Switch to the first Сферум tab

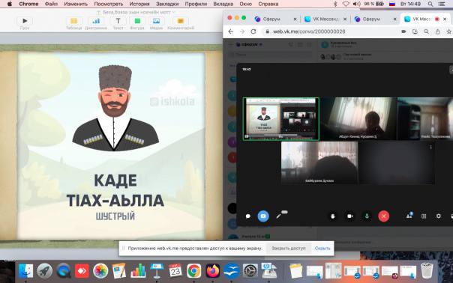click(271, 19)
